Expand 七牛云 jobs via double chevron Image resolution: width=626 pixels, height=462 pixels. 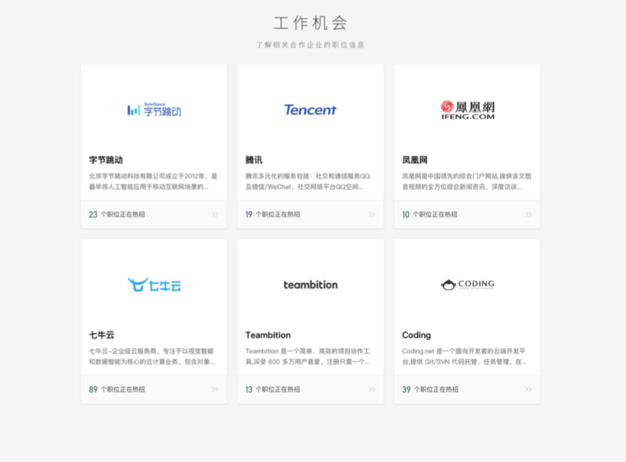(215, 389)
